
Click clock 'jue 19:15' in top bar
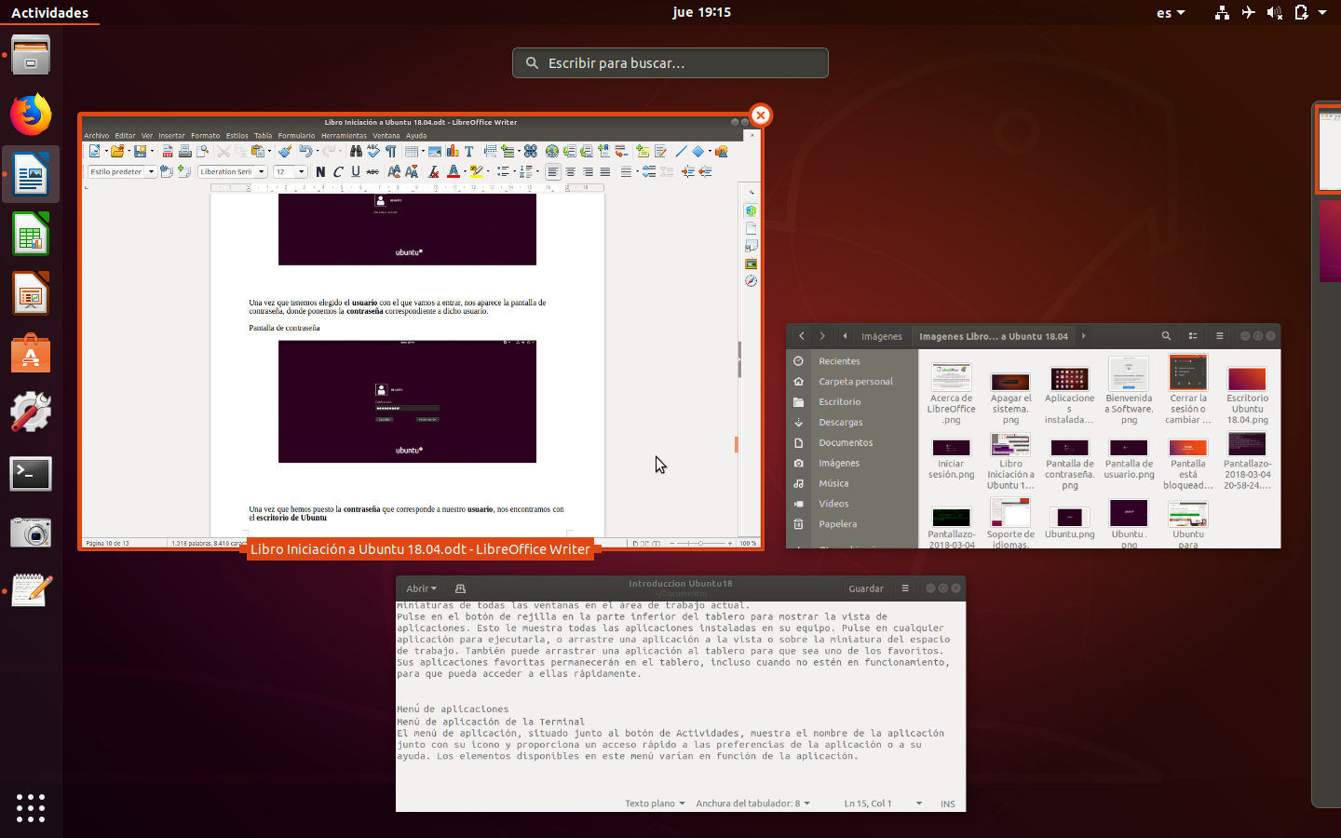(x=702, y=12)
